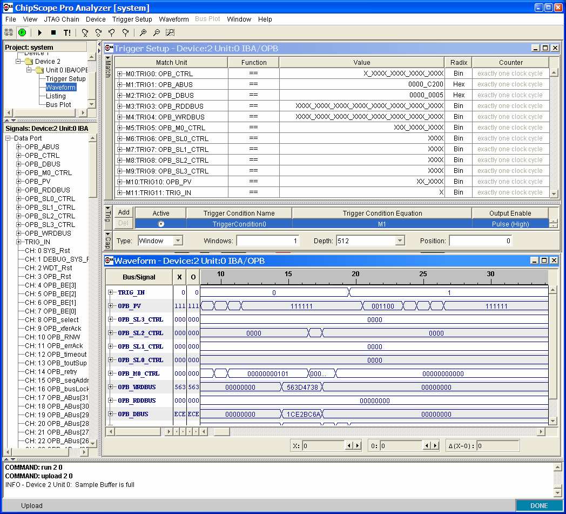This screenshot has height=514, width=566.
Task: Open the Trigger Setup menu
Action: pyautogui.click(x=132, y=19)
